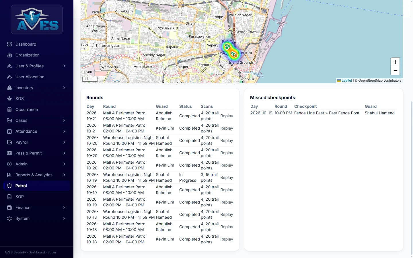Click the Dashboard grid icon in sidebar
The height and width of the screenshot is (258, 413).
(x=9, y=44)
